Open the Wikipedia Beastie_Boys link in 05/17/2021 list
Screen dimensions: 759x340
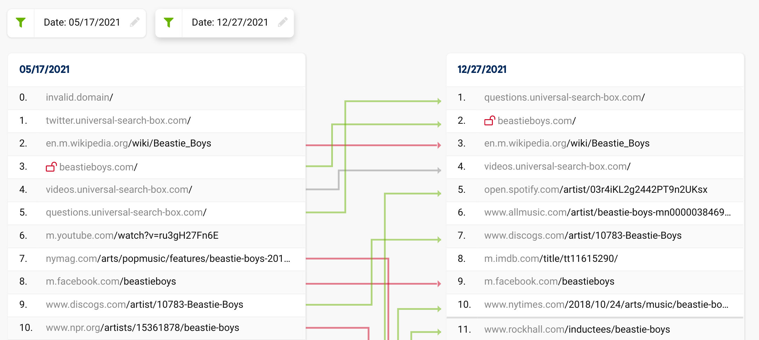click(x=128, y=143)
